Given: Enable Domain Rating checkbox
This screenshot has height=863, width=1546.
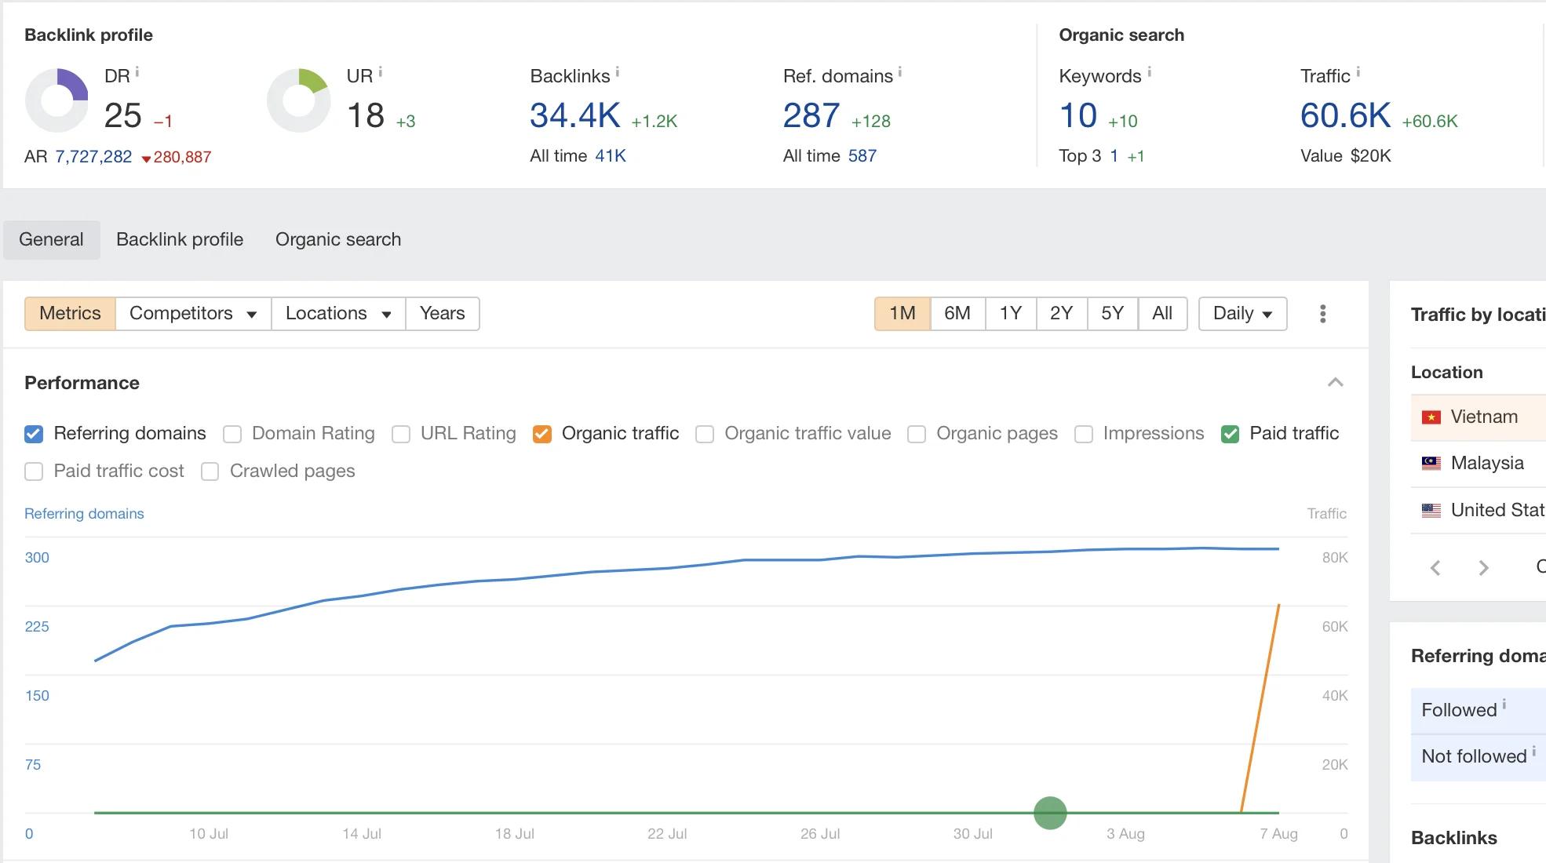Looking at the screenshot, I should coord(232,434).
